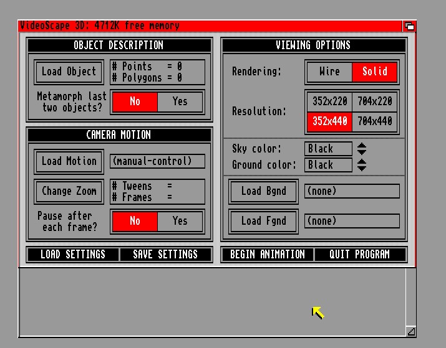Select 704x220 resolution
The image size is (446, 348).
pos(375,101)
